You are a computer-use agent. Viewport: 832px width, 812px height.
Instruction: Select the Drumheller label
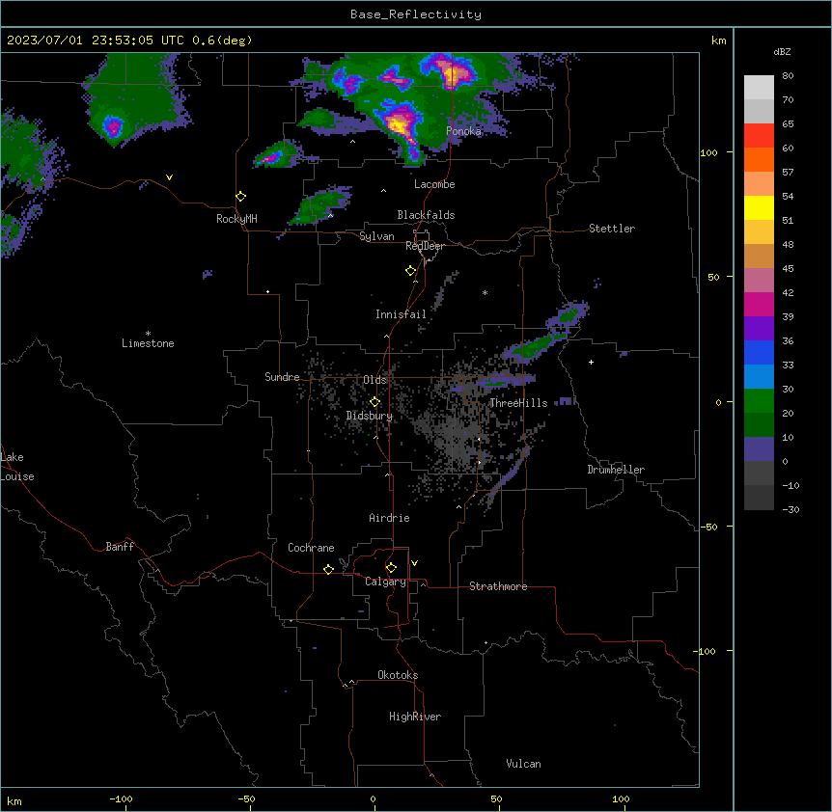pos(616,470)
